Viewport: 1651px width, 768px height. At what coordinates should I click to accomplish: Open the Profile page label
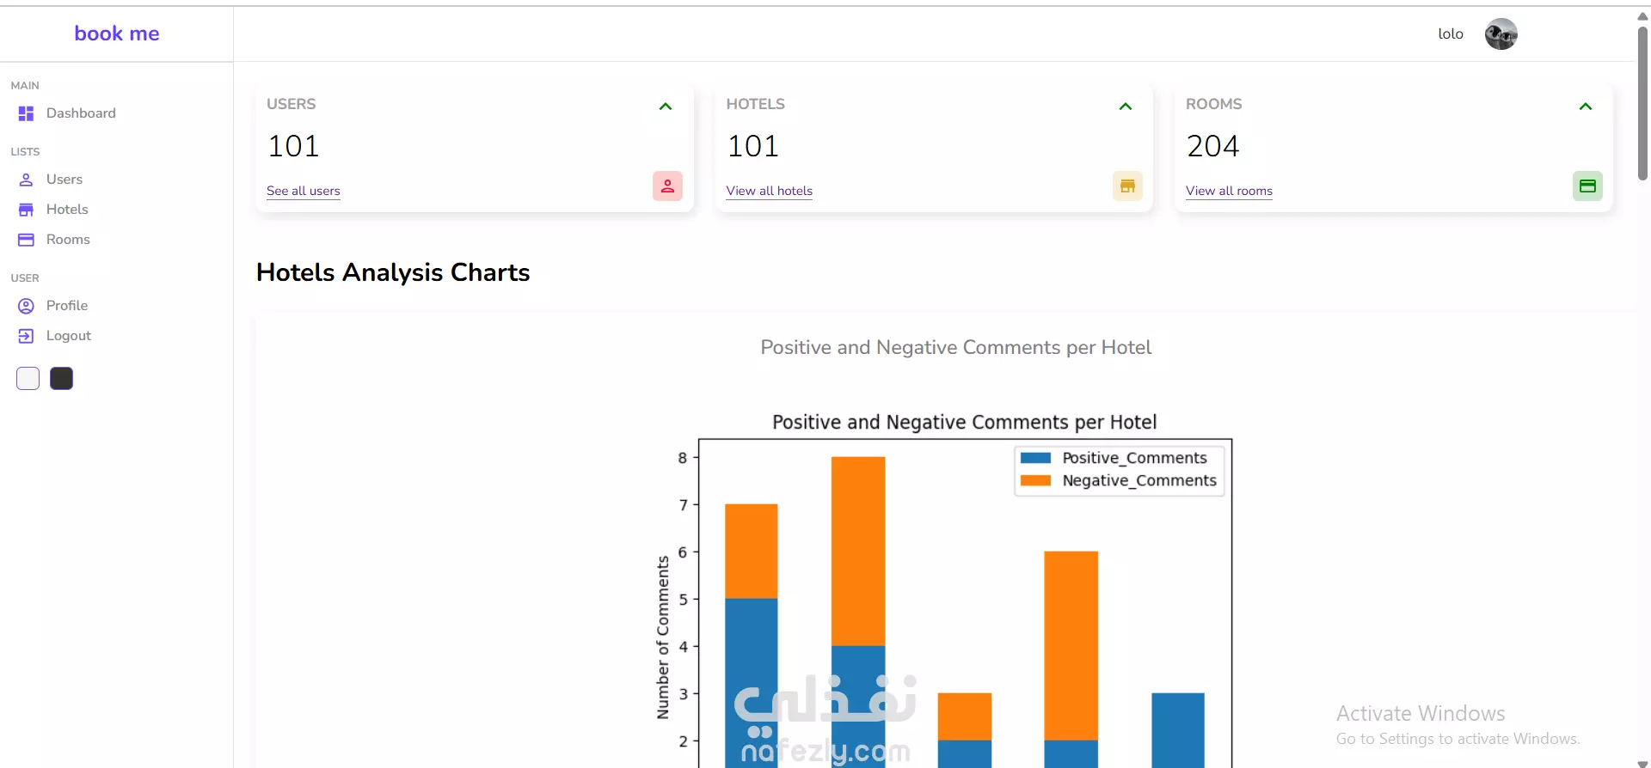click(67, 306)
